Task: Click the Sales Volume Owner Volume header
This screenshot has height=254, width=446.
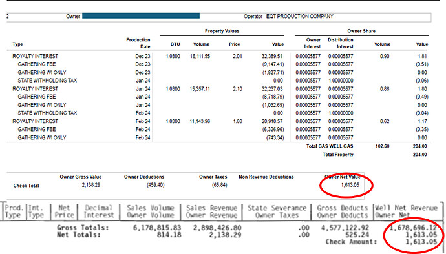Action: (151, 211)
